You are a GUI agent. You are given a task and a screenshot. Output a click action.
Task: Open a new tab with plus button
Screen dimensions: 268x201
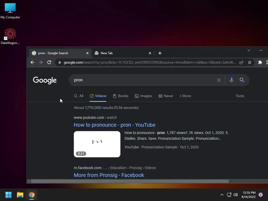(160, 53)
